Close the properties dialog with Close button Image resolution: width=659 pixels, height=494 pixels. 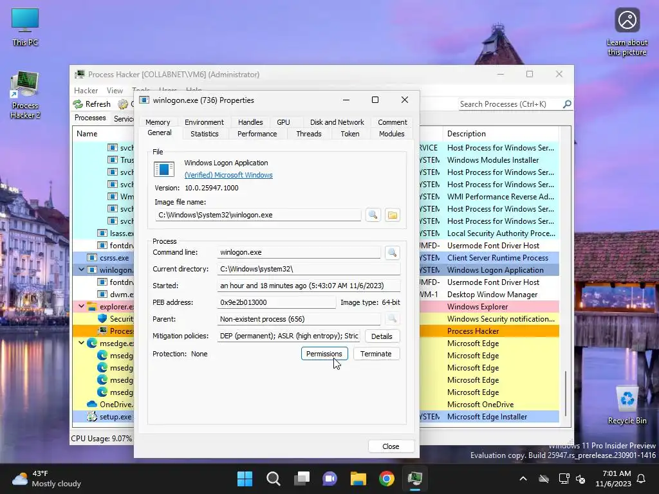[x=391, y=446]
